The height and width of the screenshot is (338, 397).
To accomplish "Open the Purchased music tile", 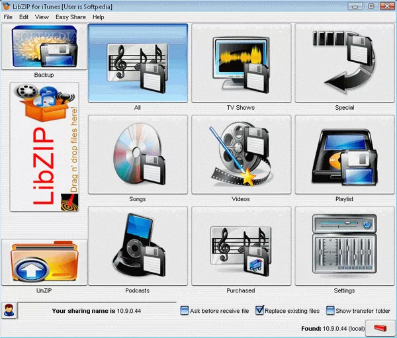I will (x=242, y=246).
